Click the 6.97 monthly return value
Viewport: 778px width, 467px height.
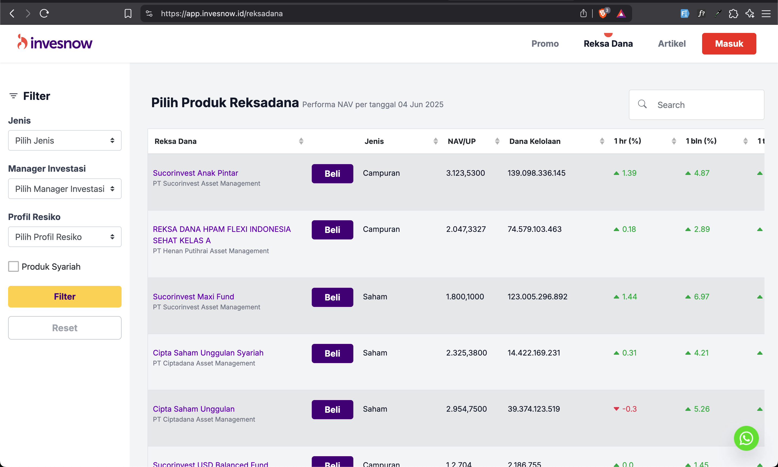pyautogui.click(x=702, y=296)
